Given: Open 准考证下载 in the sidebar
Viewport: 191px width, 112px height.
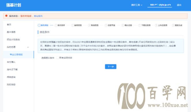Looking at the screenshot, I should coord(12,70).
